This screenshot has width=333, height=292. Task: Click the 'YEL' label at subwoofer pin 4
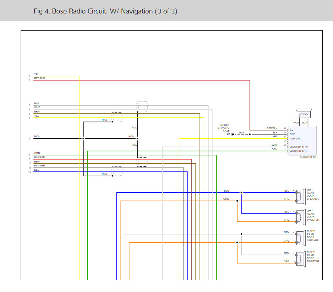275,137
